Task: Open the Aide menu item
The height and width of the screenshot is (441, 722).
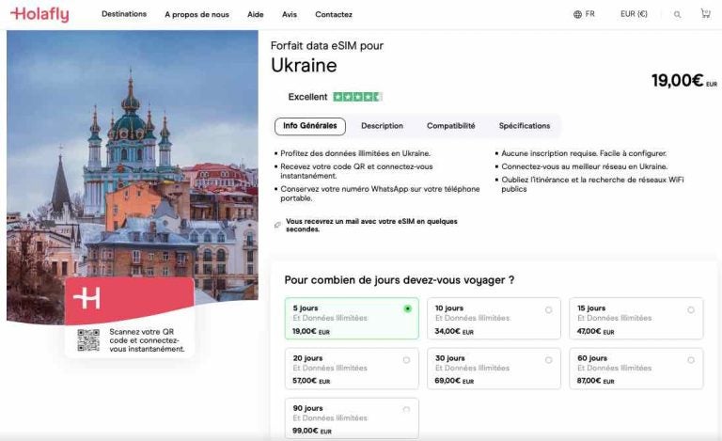Action: tap(255, 15)
